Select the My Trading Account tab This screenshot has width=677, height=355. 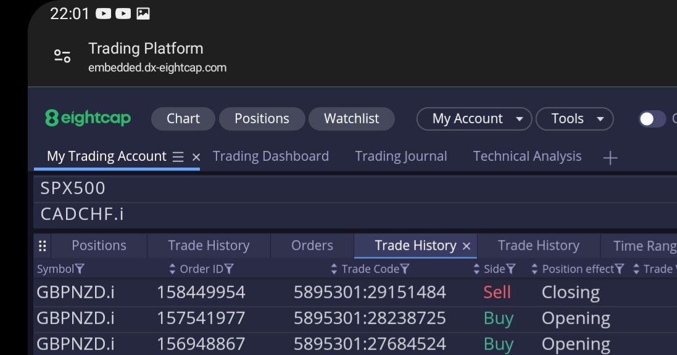(x=107, y=156)
